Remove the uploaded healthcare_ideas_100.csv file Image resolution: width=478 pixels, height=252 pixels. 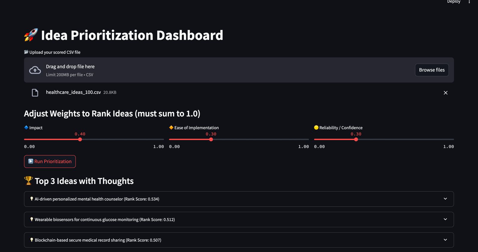445,93
